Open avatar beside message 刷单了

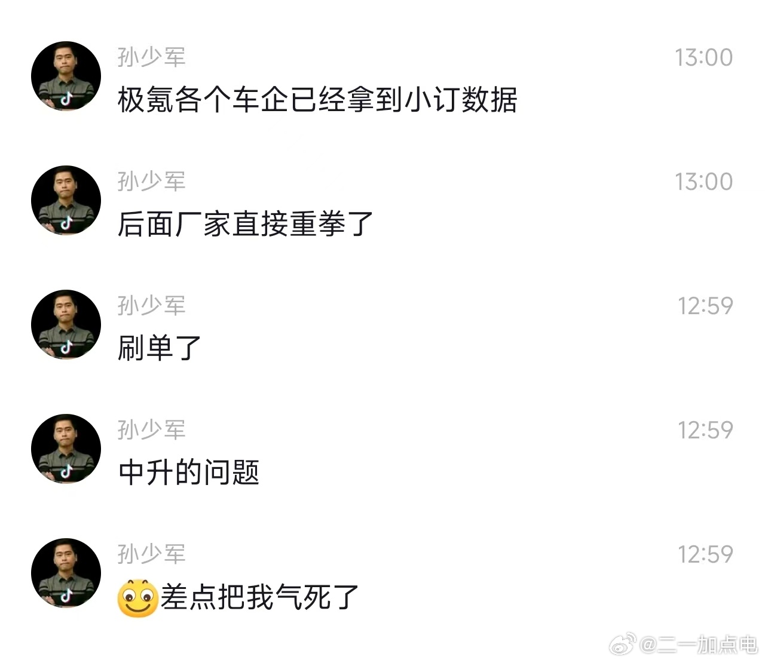(66, 324)
